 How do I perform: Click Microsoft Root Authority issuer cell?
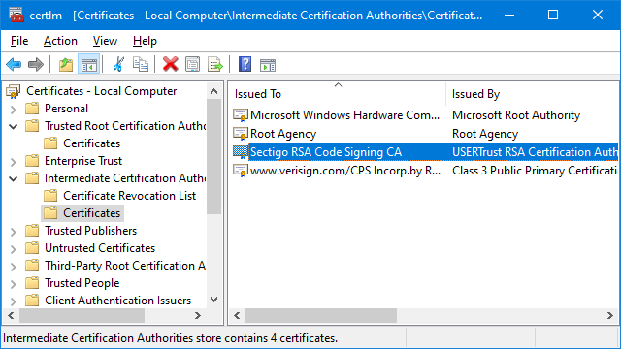point(516,115)
